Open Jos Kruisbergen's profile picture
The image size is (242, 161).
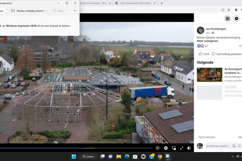click(200, 30)
